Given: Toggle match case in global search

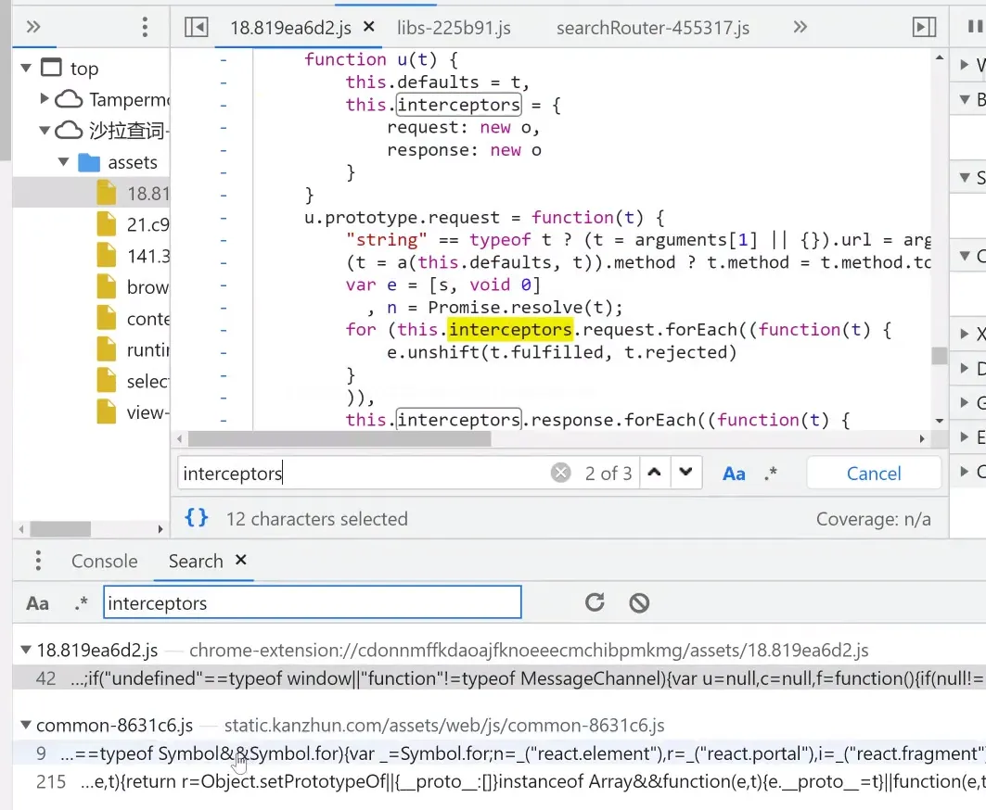Looking at the screenshot, I should pos(38,603).
